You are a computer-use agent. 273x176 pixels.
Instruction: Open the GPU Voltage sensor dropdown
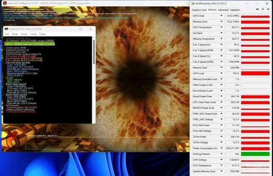(x=221, y=159)
